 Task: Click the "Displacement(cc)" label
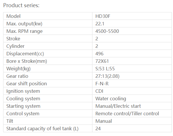(25, 54)
